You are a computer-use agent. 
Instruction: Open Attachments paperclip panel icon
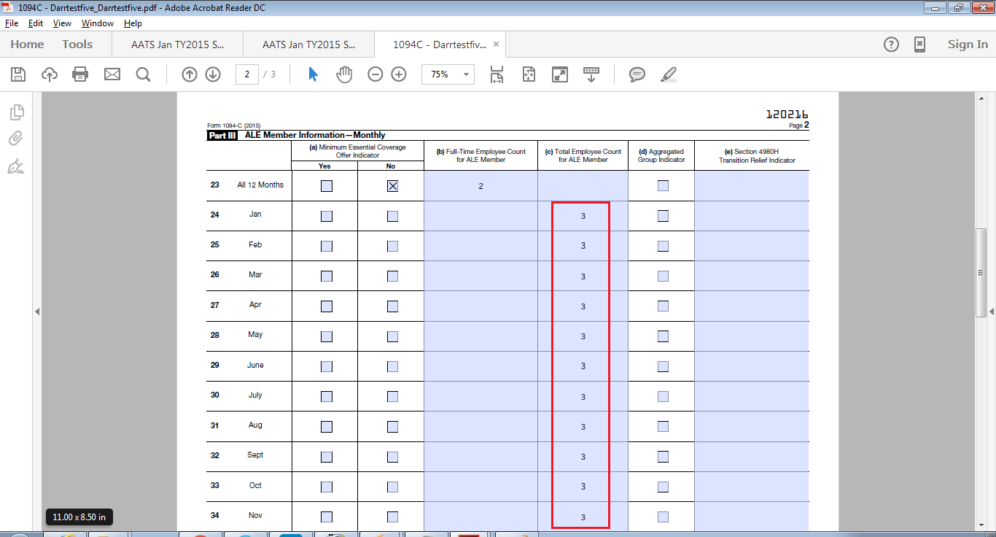tap(16, 139)
